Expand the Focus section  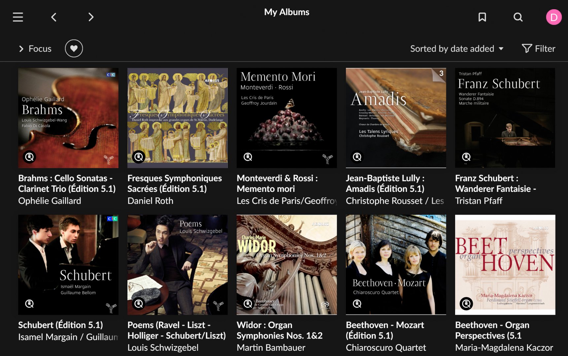tap(35, 49)
